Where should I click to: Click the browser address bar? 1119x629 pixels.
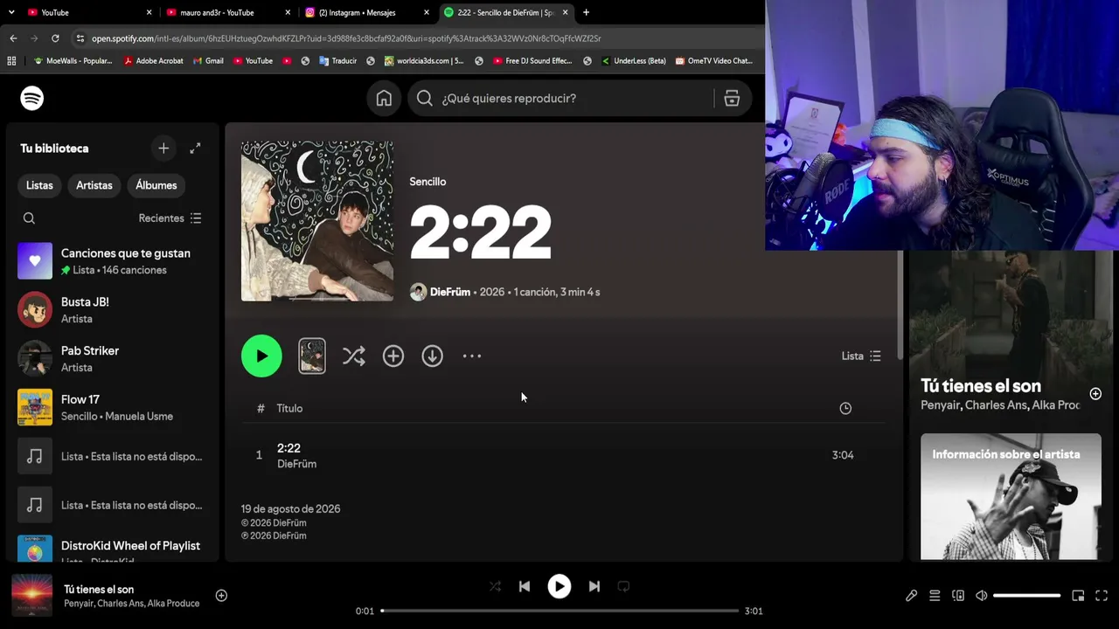pyautogui.click(x=420, y=38)
